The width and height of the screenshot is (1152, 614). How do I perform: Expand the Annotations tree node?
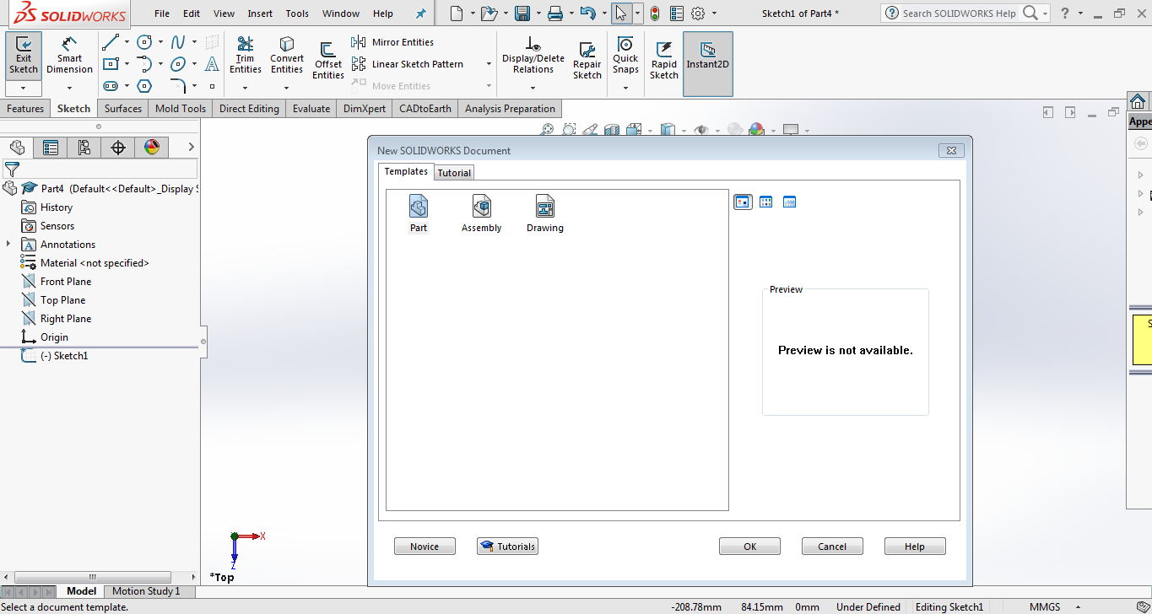click(x=9, y=245)
